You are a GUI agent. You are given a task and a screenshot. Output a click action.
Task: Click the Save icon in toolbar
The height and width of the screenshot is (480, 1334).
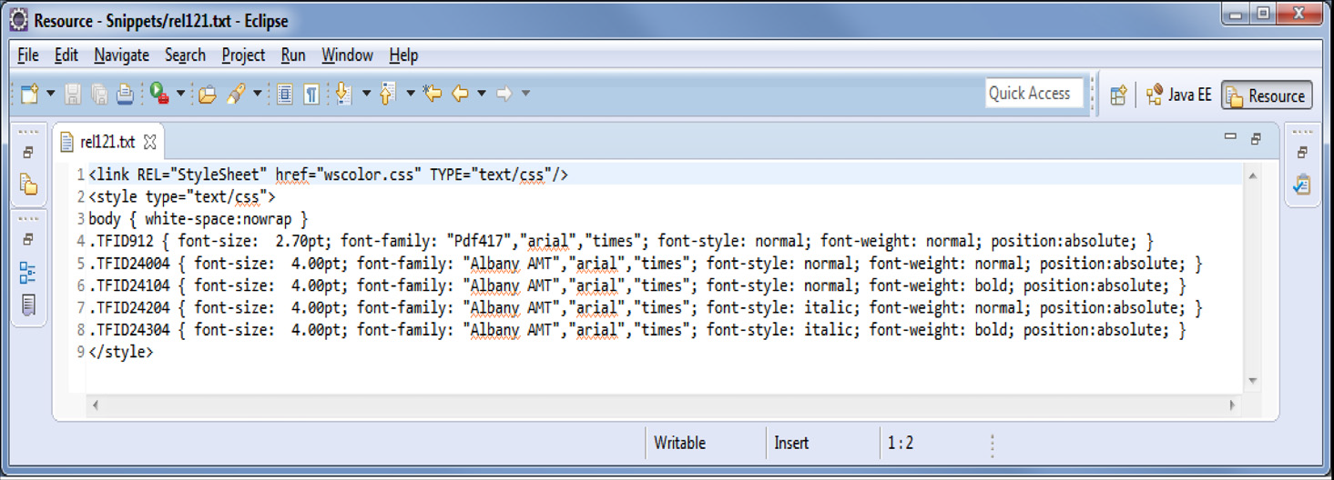tap(73, 94)
